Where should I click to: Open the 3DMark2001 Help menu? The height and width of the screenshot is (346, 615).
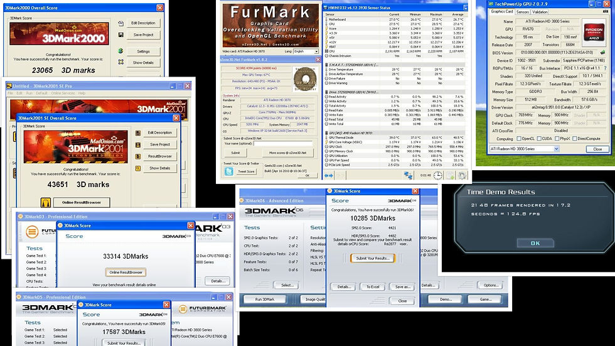coord(82,94)
